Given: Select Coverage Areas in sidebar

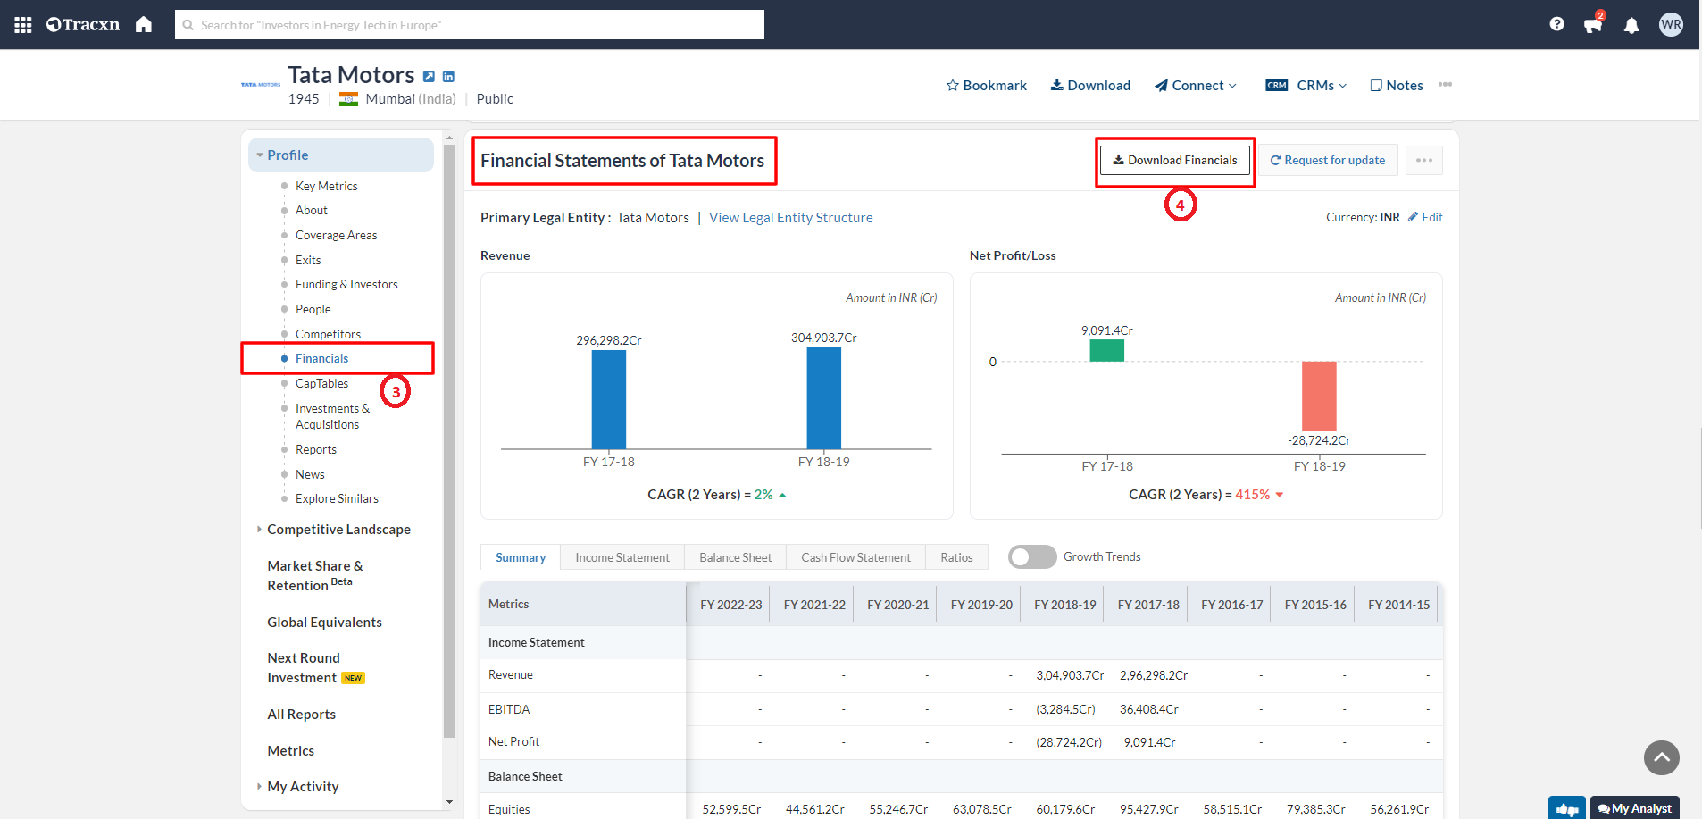Looking at the screenshot, I should [336, 235].
